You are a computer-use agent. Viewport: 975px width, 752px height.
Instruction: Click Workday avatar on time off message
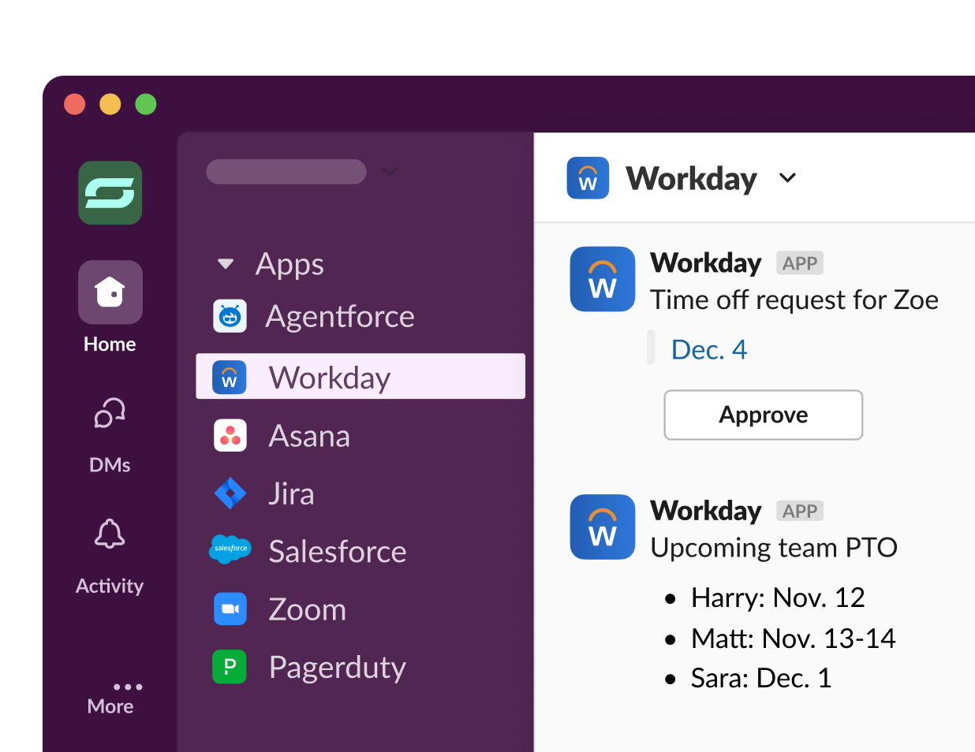[603, 279]
